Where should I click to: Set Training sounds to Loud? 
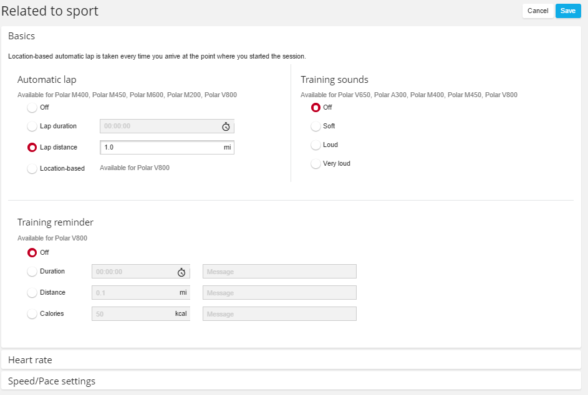tap(316, 145)
